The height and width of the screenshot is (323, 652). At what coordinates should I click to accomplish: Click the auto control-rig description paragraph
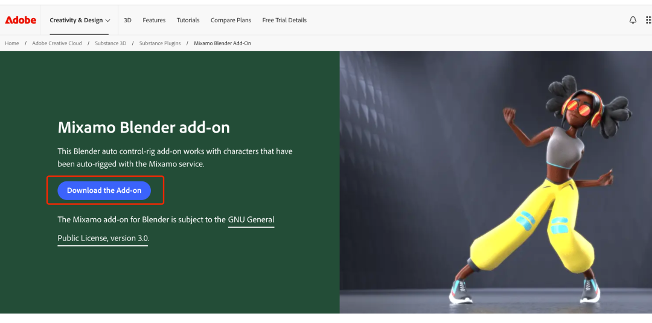coord(175,157)
